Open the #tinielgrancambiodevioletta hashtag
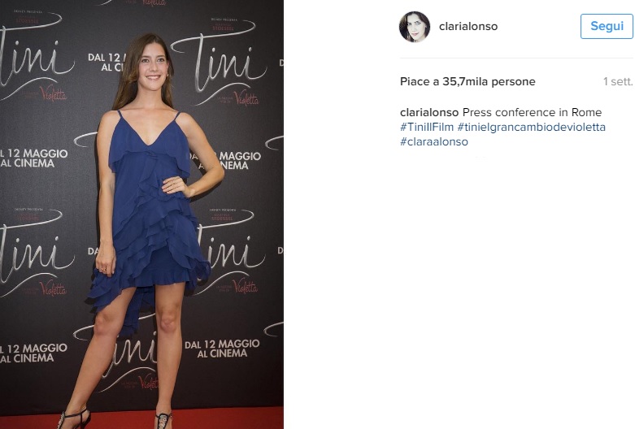 531,127
